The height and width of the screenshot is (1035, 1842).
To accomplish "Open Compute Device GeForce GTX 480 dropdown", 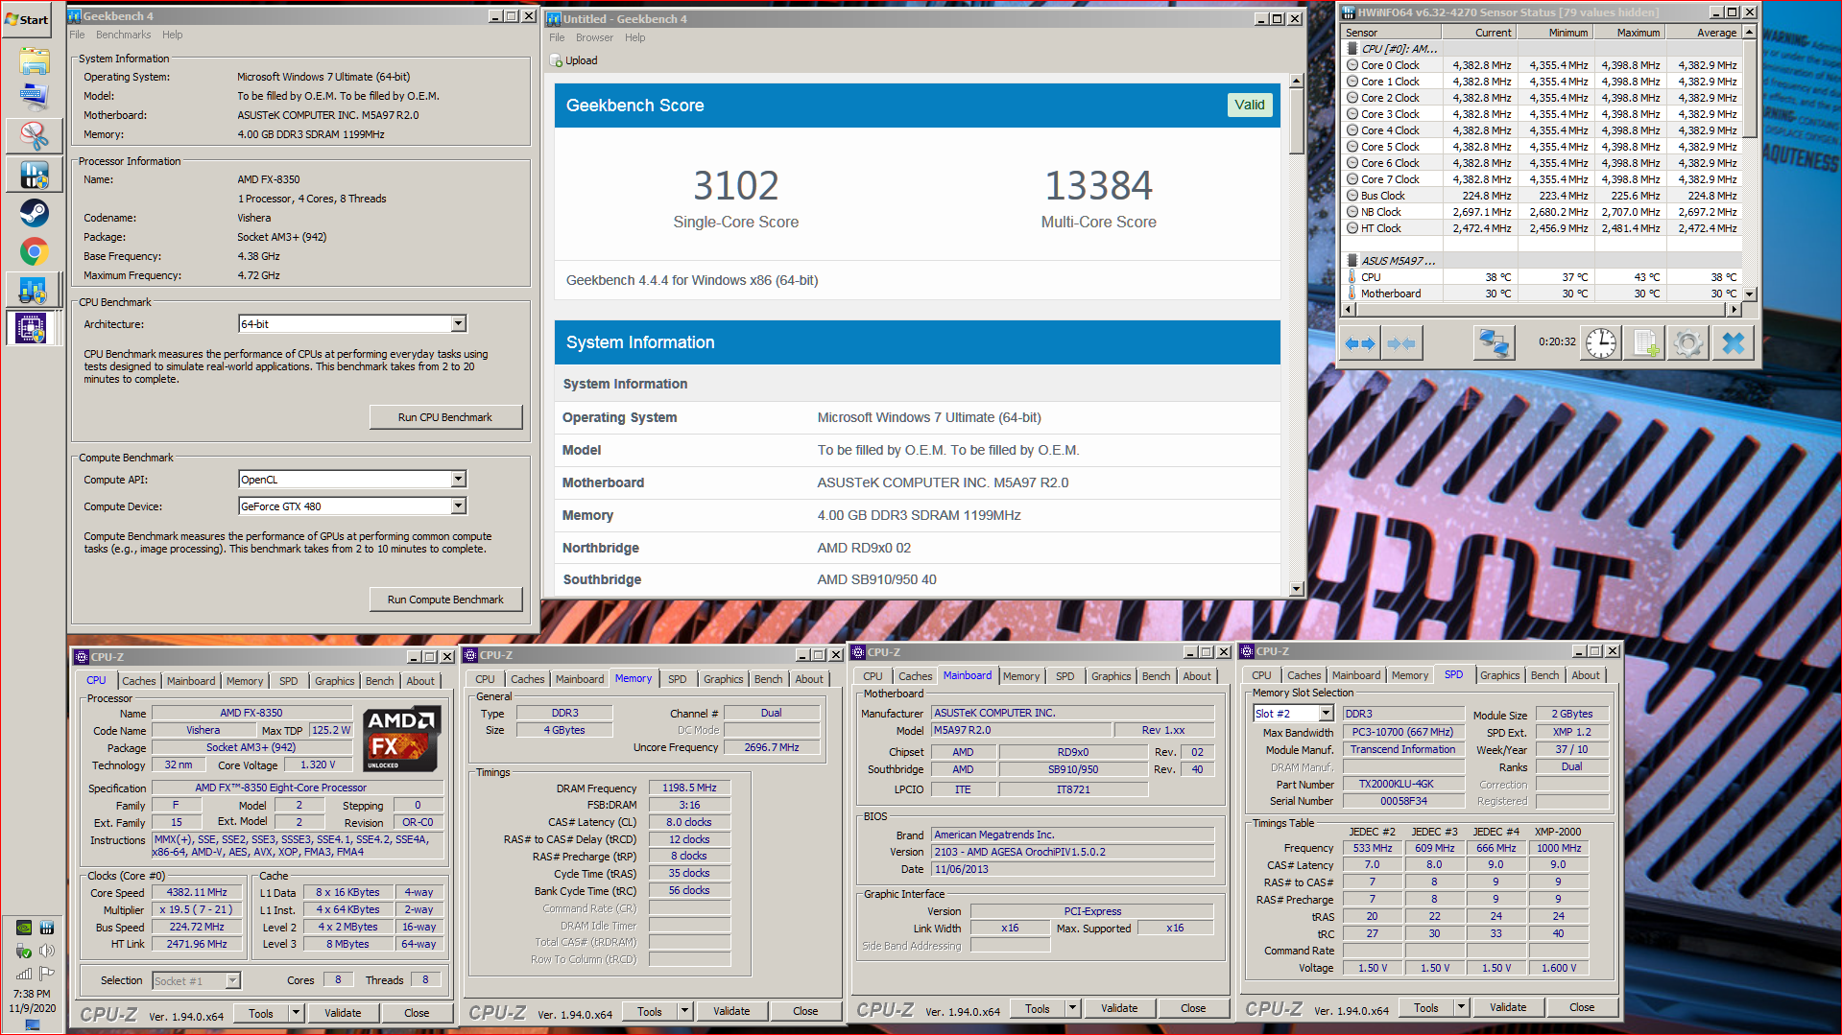I will (458, 506).
